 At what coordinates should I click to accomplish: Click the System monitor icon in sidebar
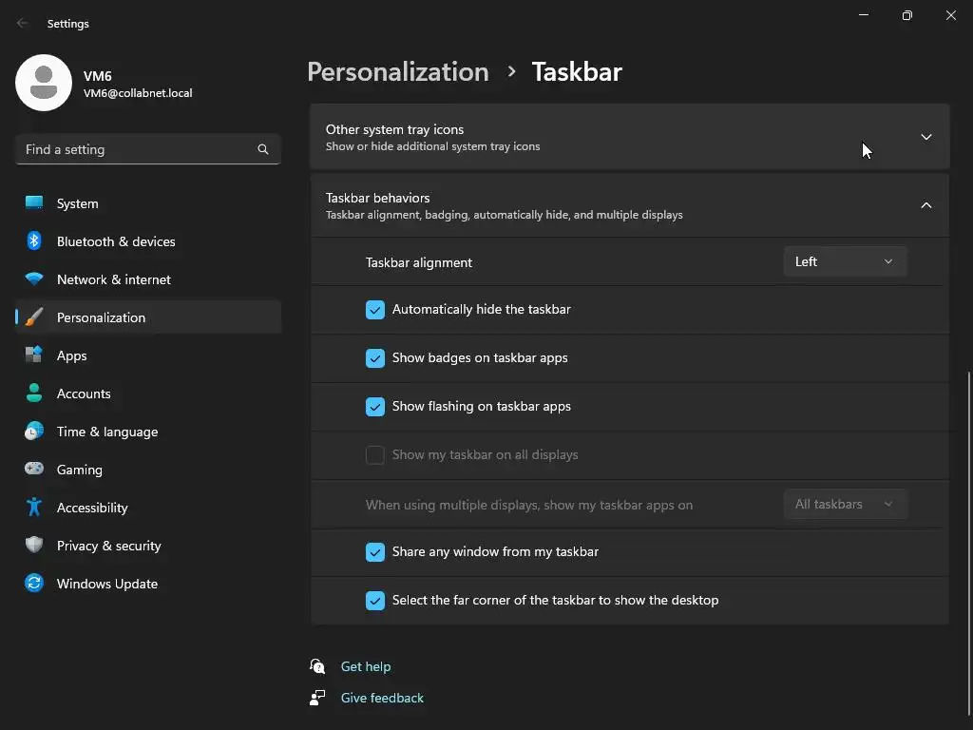pyautogui.click(x=34, y=203)
